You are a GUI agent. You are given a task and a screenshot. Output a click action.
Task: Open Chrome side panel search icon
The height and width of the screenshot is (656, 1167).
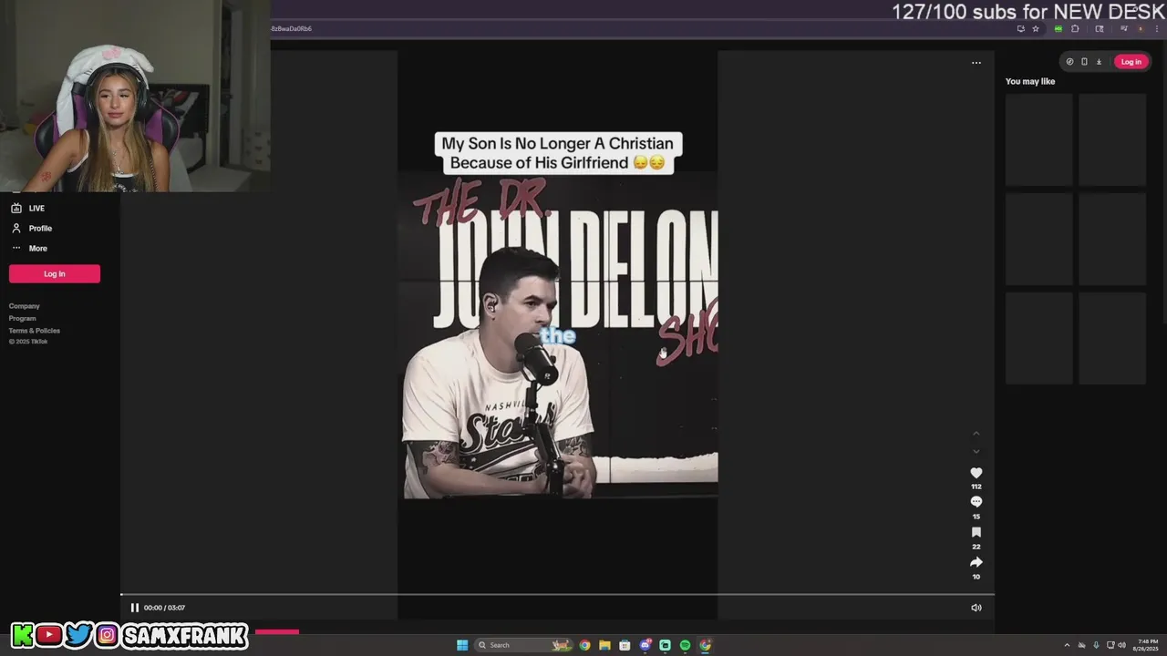coord(1100,28)
